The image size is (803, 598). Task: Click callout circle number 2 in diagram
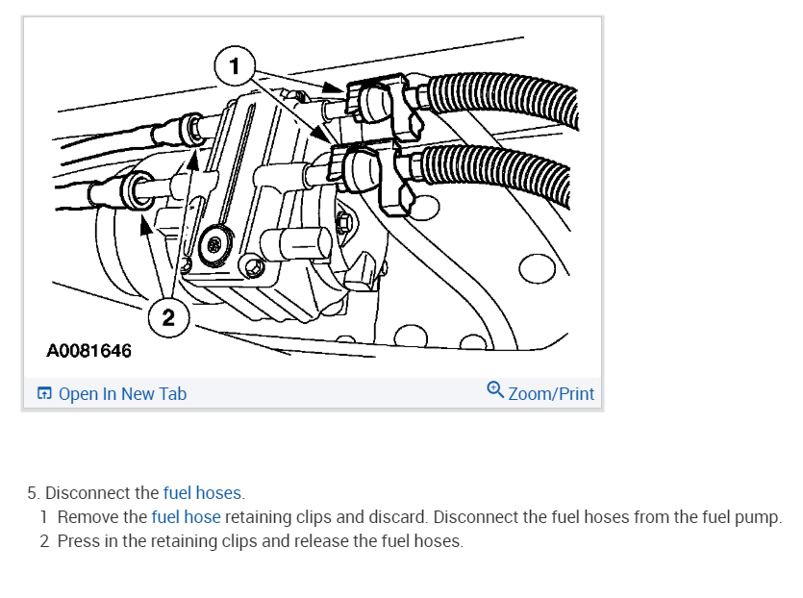point(168,317)
